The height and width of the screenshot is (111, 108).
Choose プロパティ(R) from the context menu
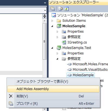point(53,104)
